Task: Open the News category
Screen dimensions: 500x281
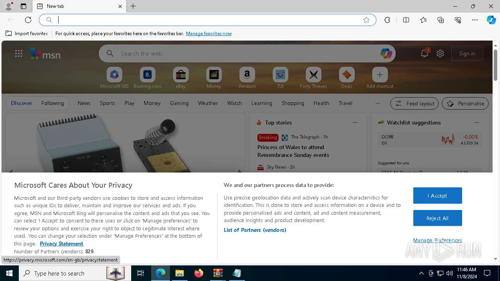Action: pos(84,103)
